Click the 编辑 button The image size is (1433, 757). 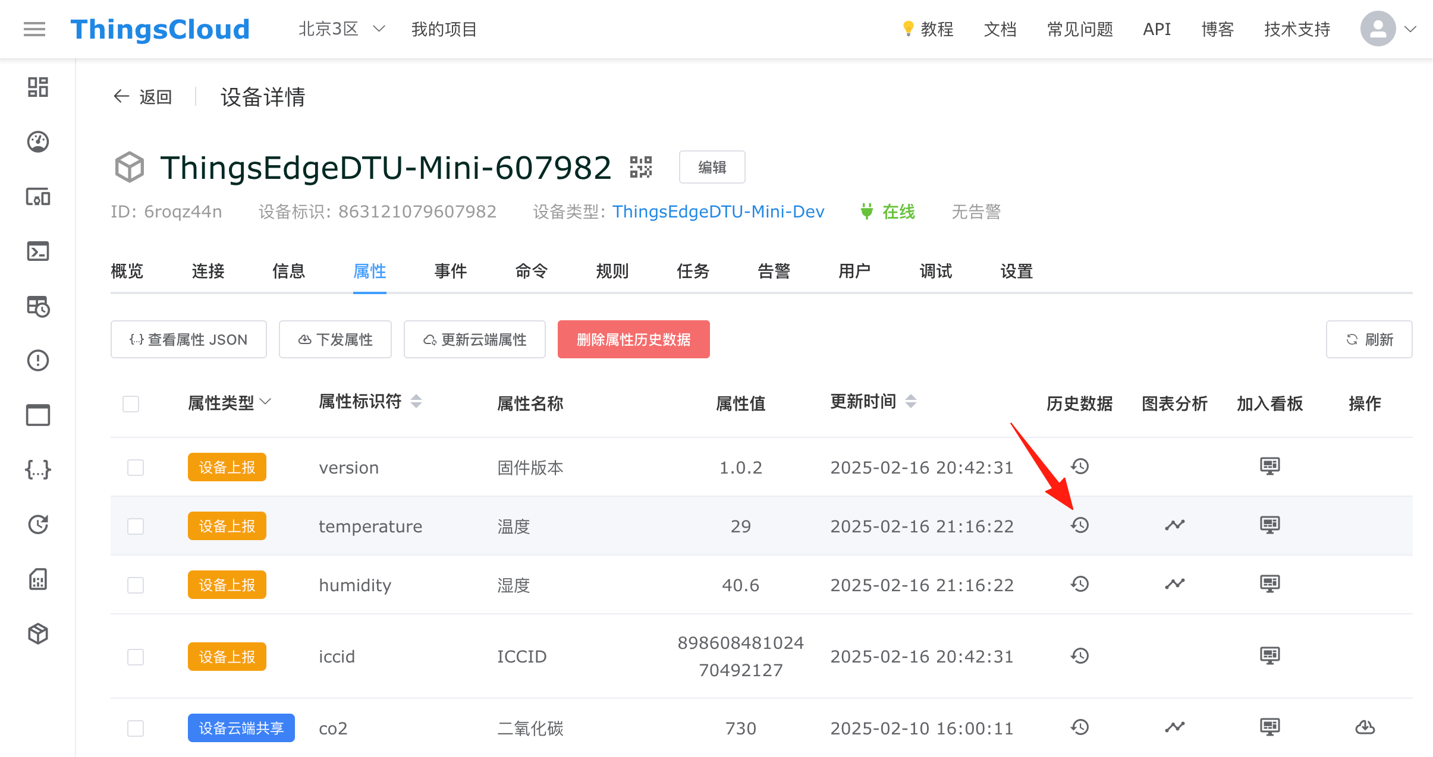(712, 168)
